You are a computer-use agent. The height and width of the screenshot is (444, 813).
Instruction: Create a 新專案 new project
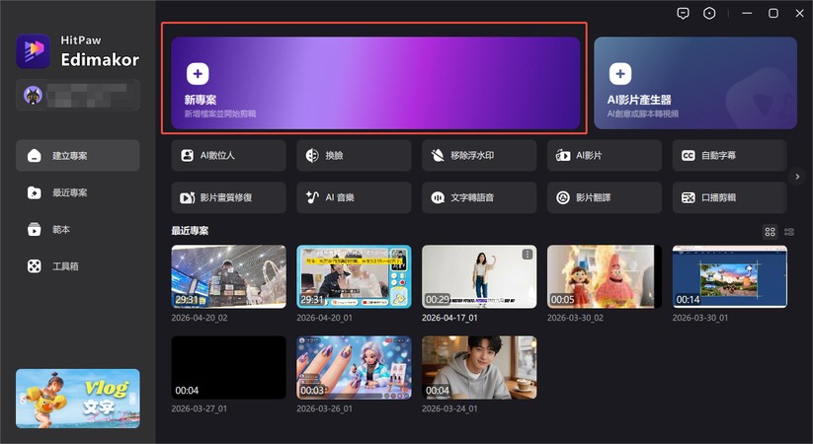tap(375, 83)
